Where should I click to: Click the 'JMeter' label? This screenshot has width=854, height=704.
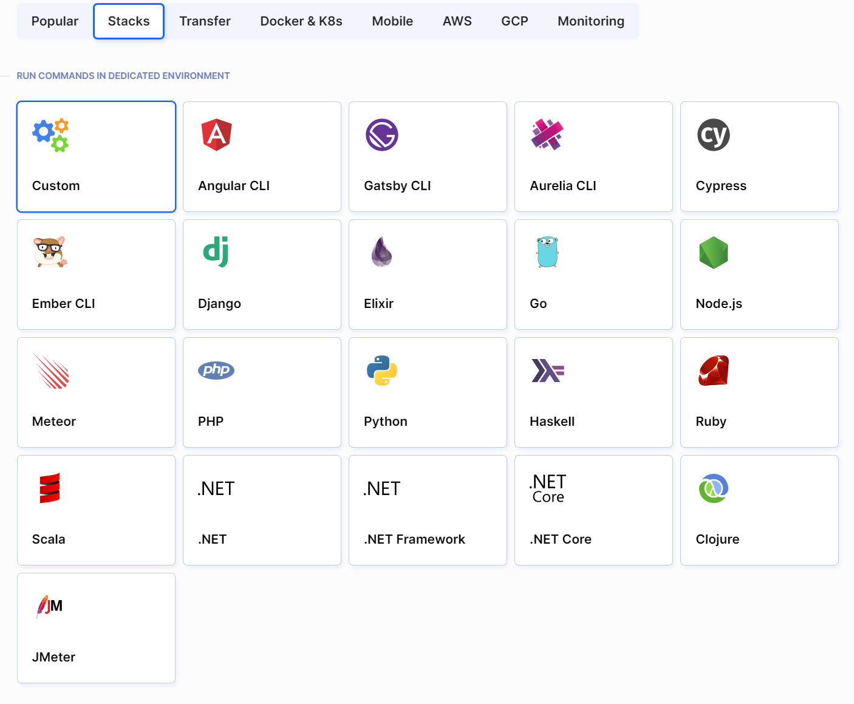53,657
